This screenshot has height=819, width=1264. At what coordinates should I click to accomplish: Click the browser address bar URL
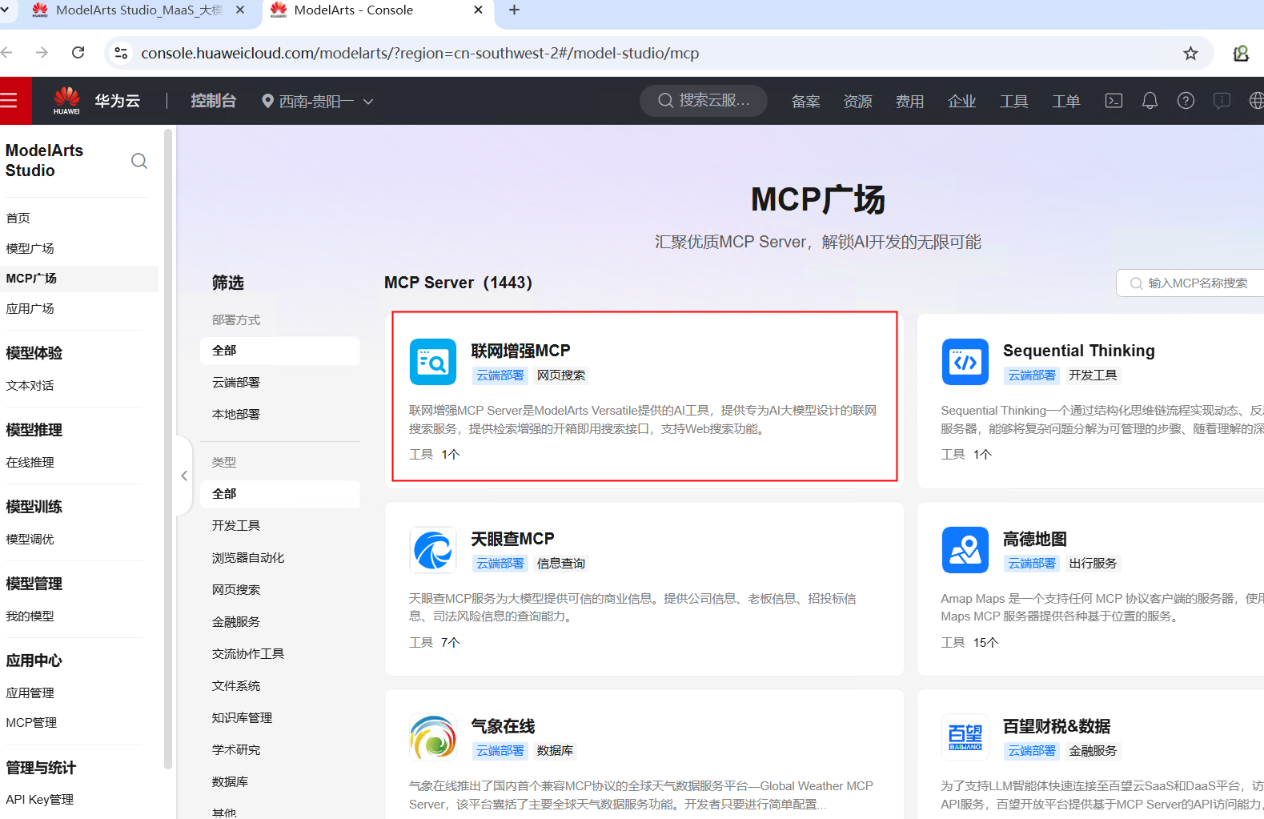point(420,54)
